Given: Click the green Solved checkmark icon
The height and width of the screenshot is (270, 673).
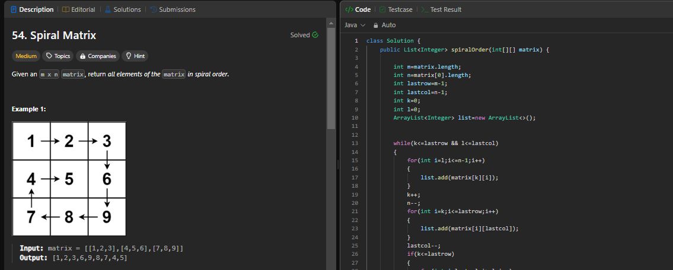Looking at the screenshot, I should (x=315, y=35).
